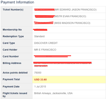Select the Membership No label
Viewport: 106px width, 99px height.
[12, 30]
